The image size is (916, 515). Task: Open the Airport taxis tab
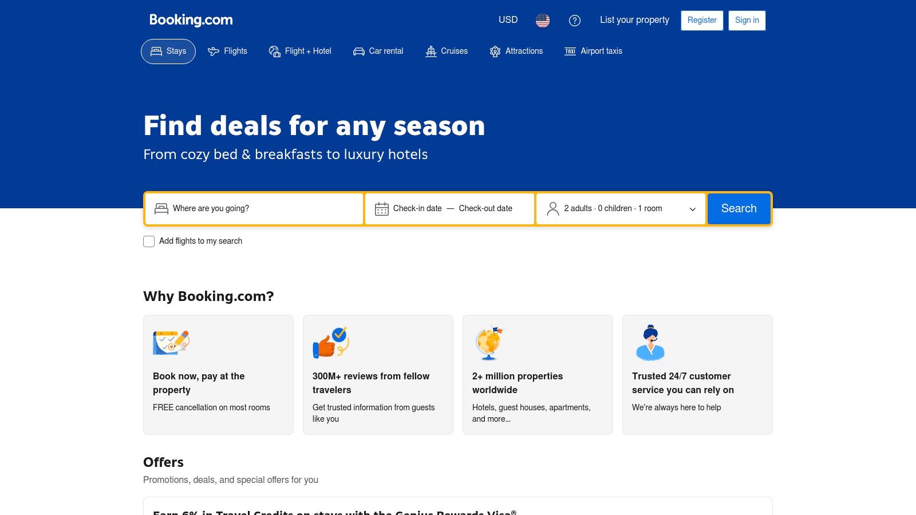tap(594, 51)
